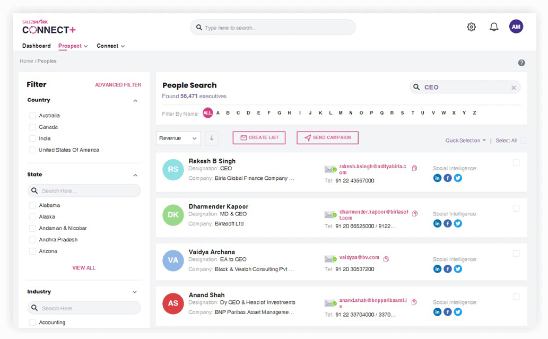Image resolution: width=548 pixels, height=339 pixels.
Task: Open the Revenue sort dropdown
Action: [178, 138]
